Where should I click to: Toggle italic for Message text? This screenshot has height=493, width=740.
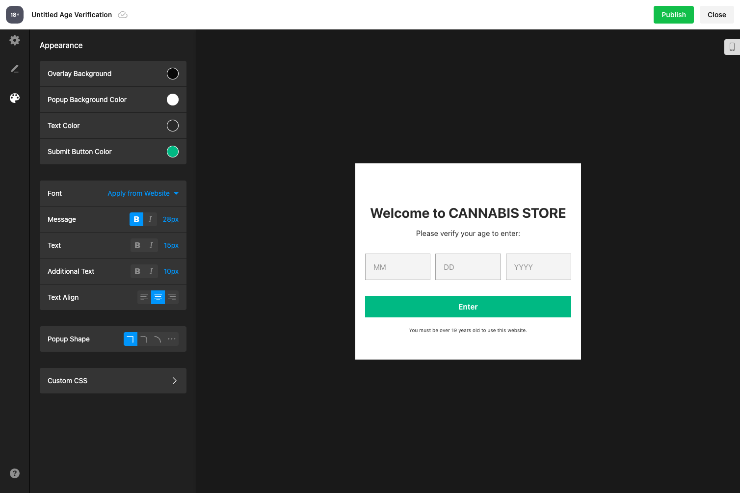click(x=150, y=219)
